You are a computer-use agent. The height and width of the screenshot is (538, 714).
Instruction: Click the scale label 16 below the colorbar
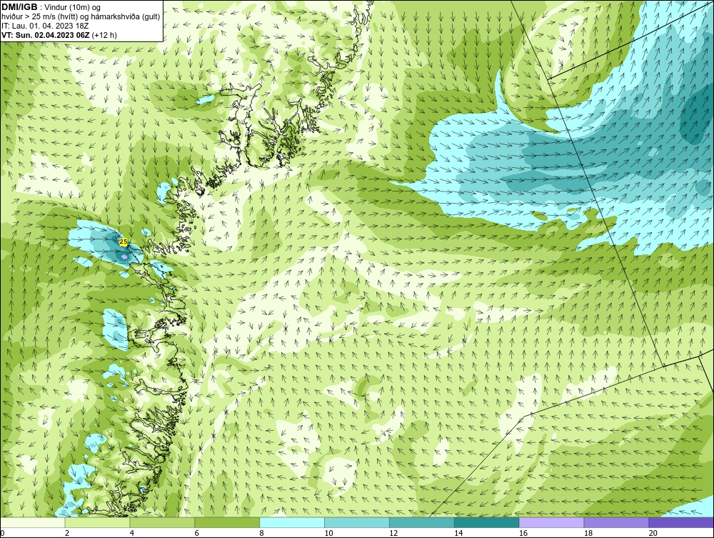pyautogui.click(x=523, y=533)
